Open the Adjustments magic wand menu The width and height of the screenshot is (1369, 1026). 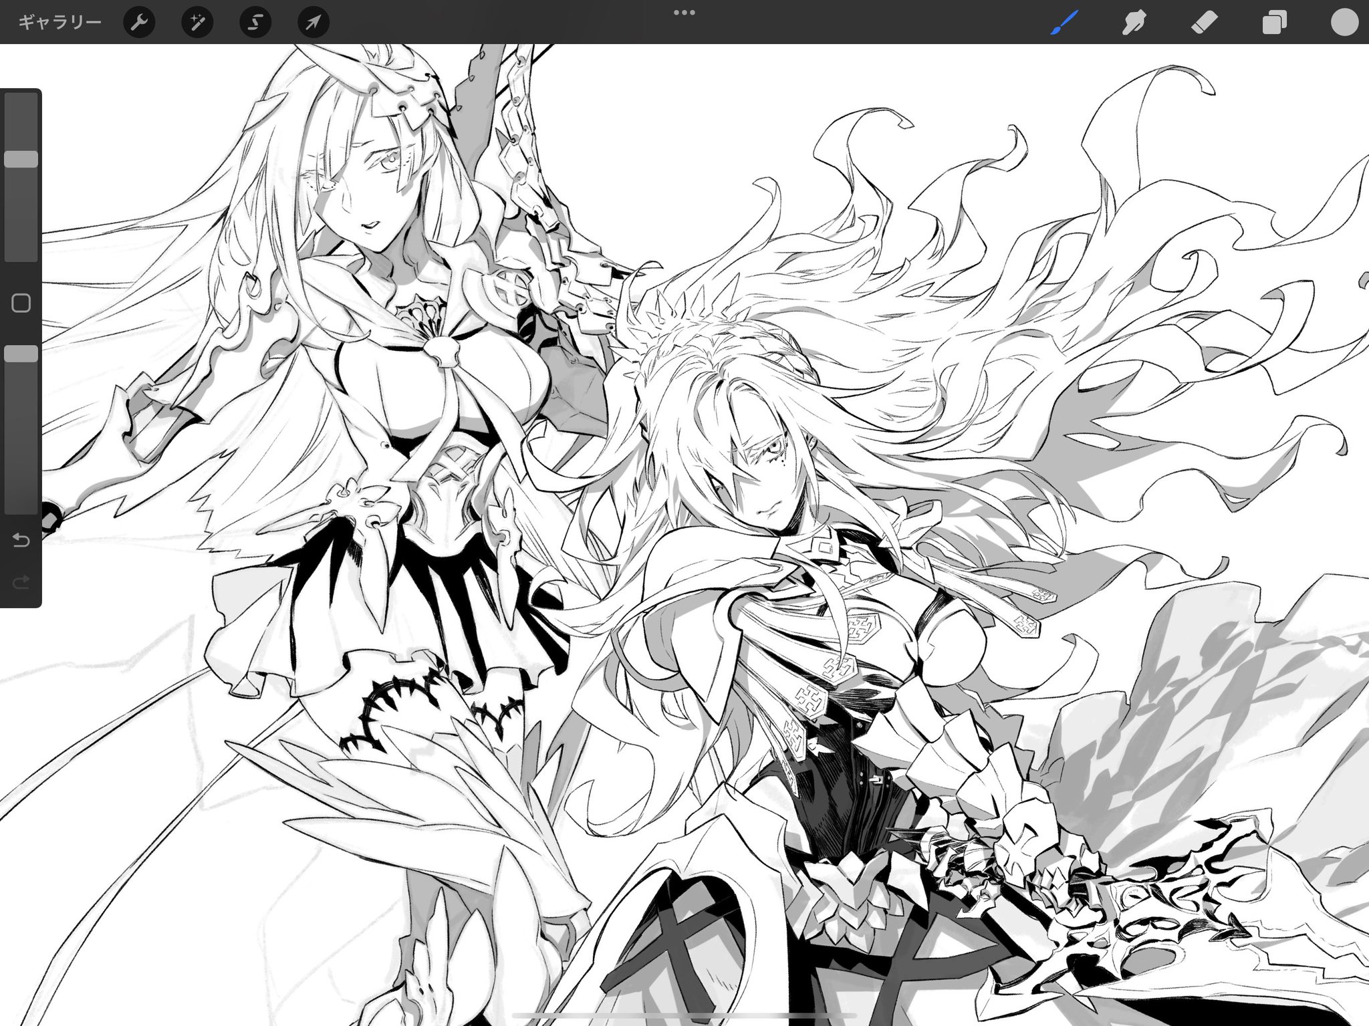[x=197, y=21]
